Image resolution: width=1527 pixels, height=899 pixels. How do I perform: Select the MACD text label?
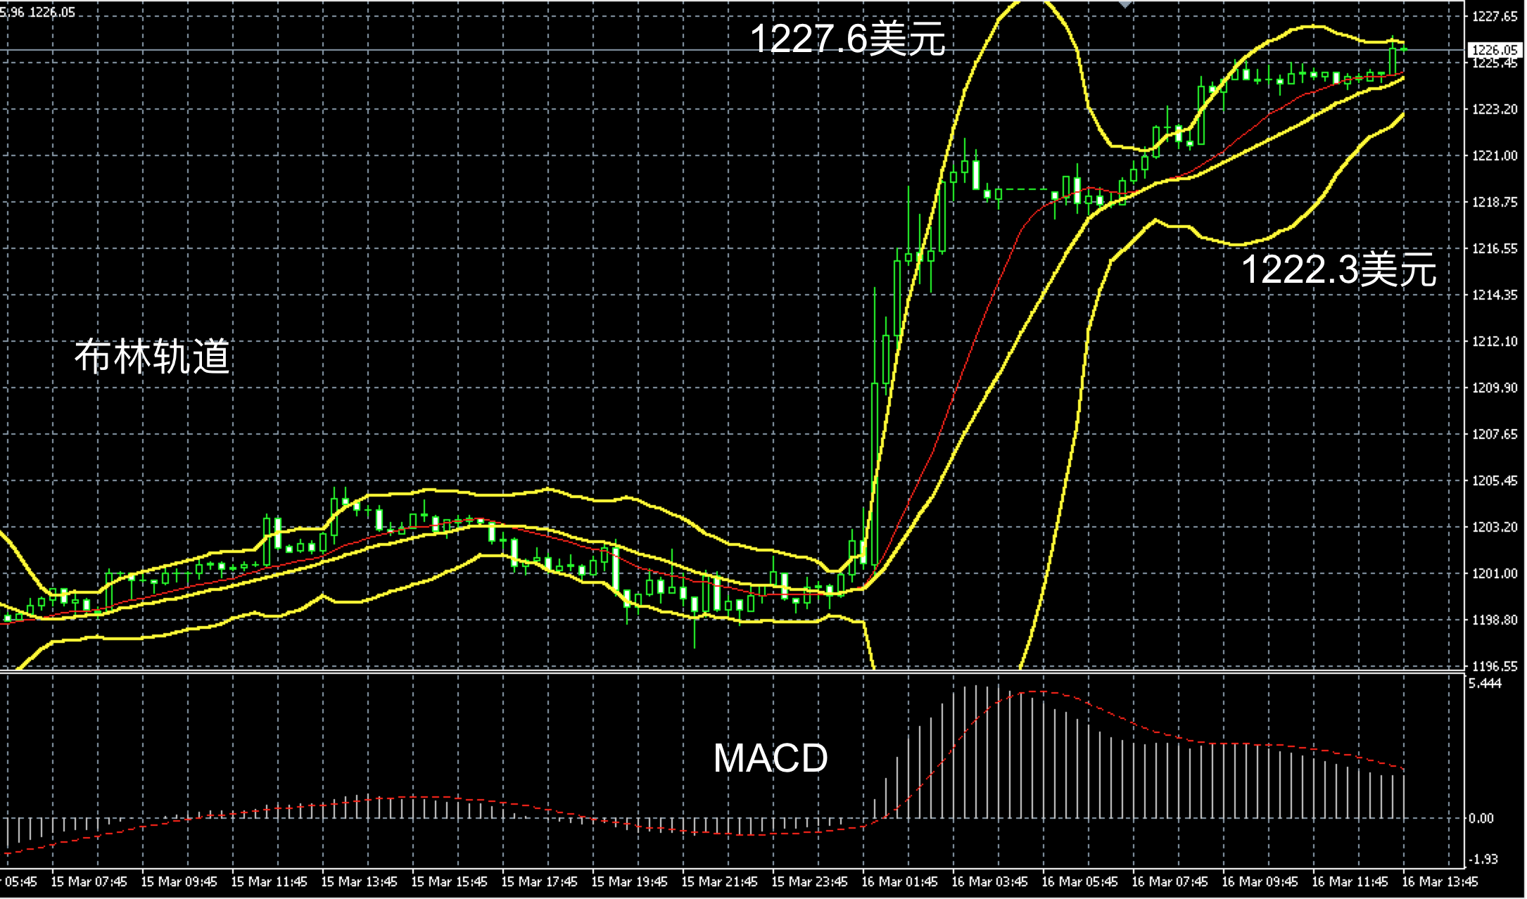pyautogui.click(x=771, y=758)
